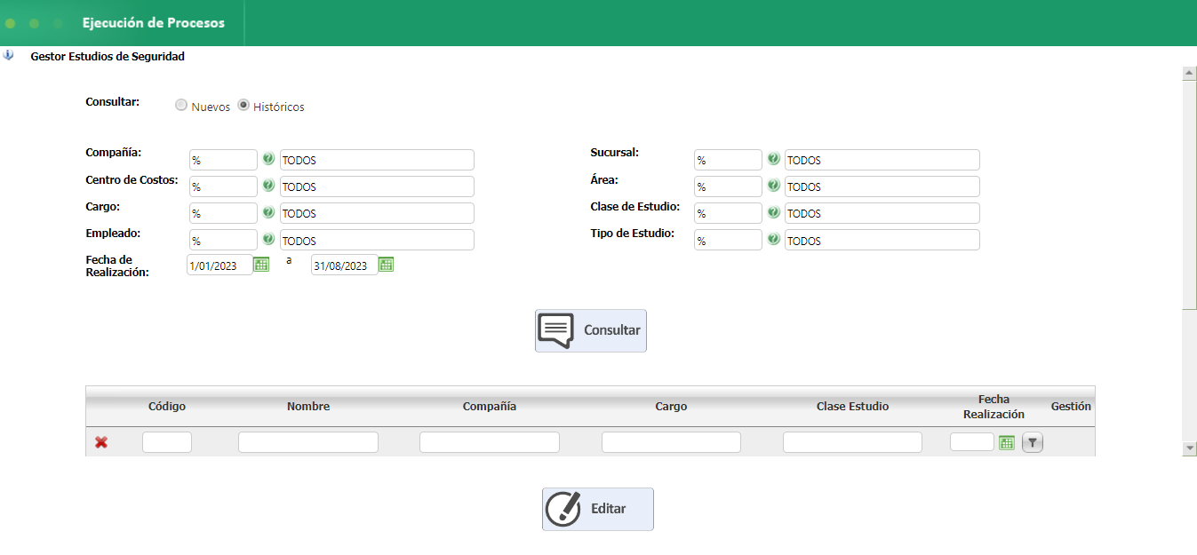The height and width of the screenshot is (555, 1197).
Task: Click the Centro de Costos TODOS field
Action: point(377,186)
